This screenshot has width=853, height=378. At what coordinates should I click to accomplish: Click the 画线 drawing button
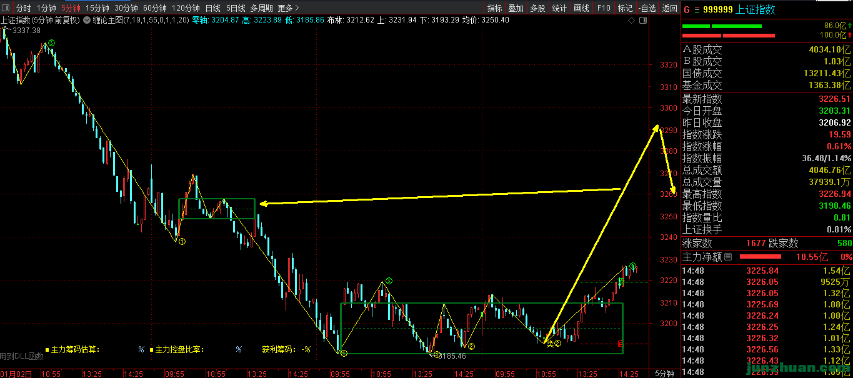pos(581,8)
